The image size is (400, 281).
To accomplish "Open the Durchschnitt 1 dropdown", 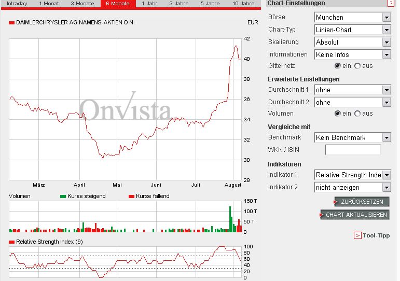I will (x=353, y=90).
